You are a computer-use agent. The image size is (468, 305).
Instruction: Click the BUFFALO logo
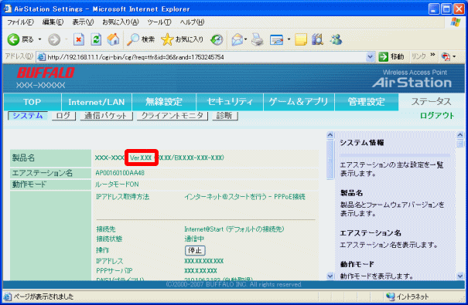click(x=46, y=73)
